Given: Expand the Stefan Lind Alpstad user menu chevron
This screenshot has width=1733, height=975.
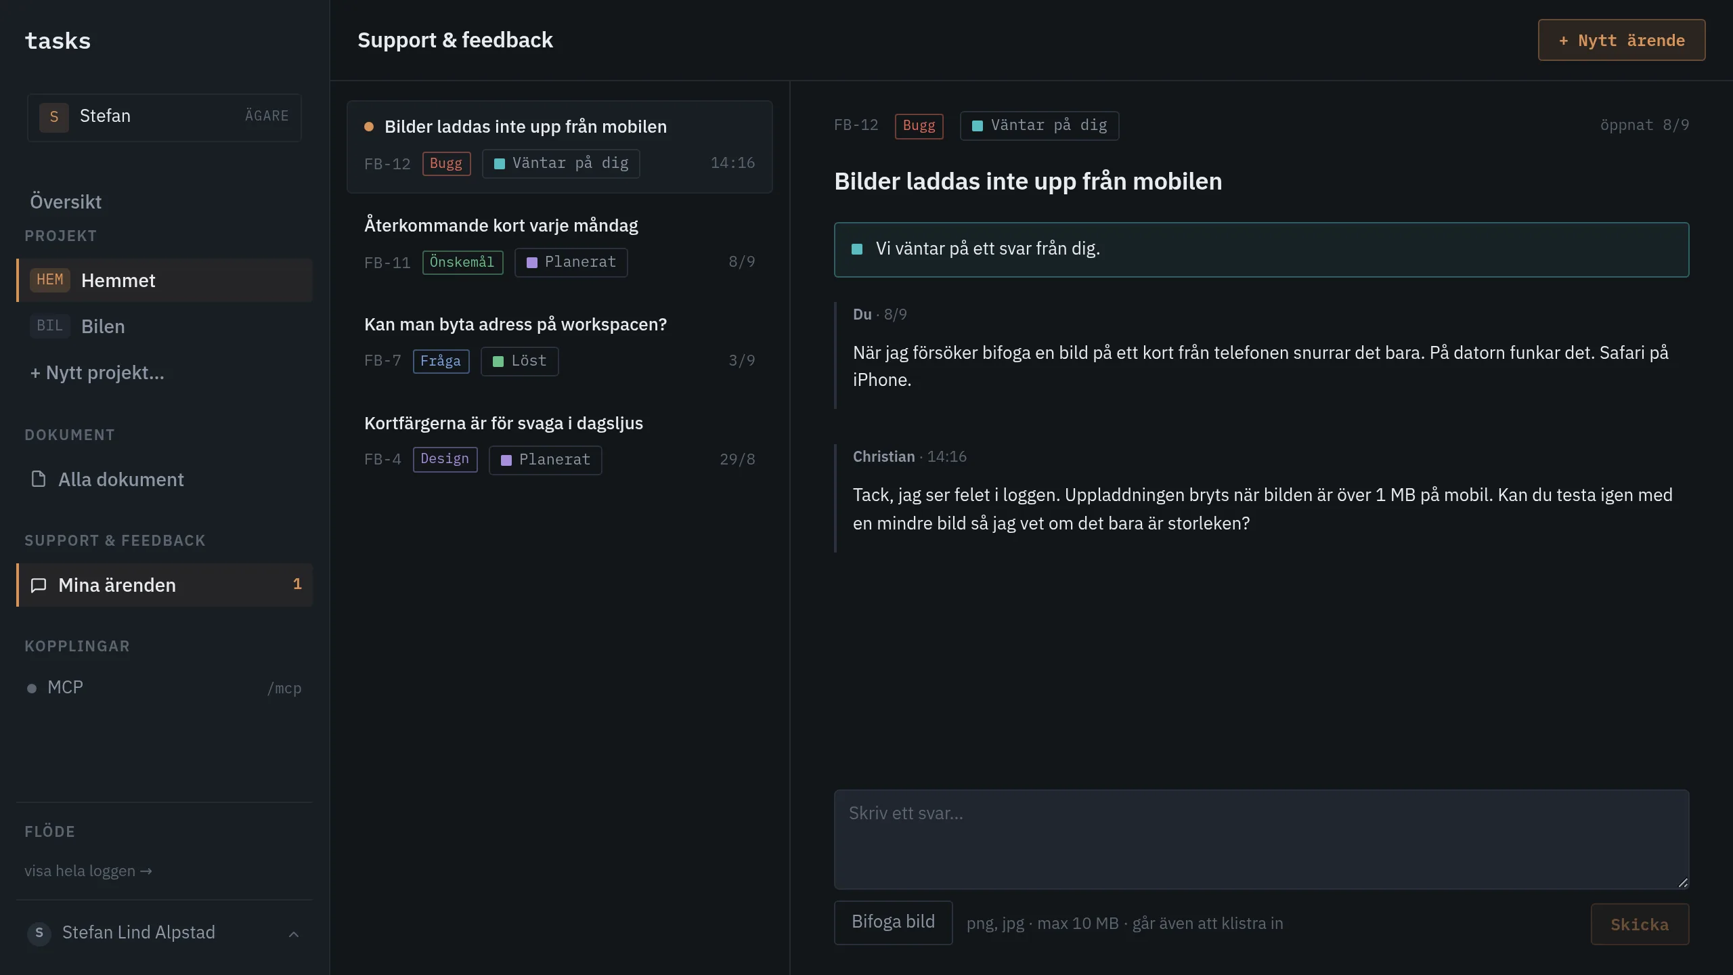Looking at the screenshot, I should point(294,934).
